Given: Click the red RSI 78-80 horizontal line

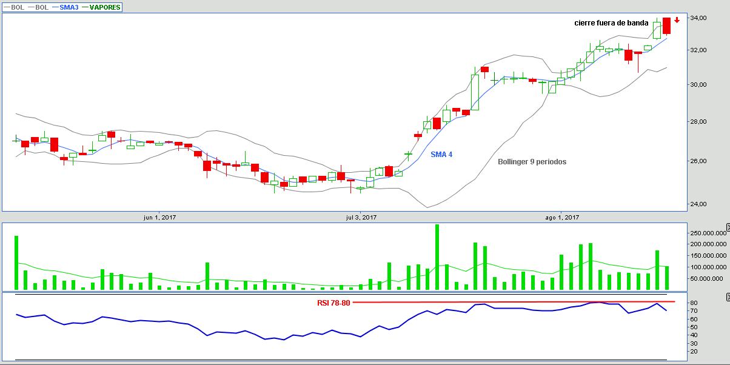Looking at the screenshot, I should click(514, 301).
